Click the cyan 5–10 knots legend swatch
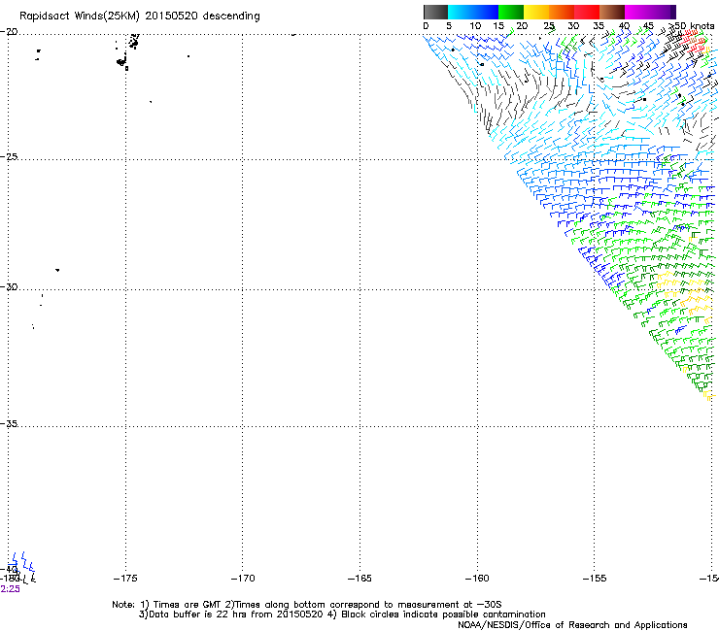This screenshot has width=719, height=631. coord(461,12)
